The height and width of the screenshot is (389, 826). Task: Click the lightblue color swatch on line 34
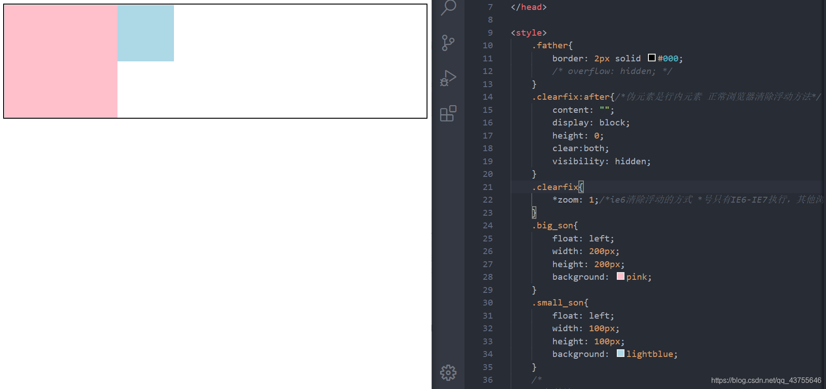(x=620, y=353)
